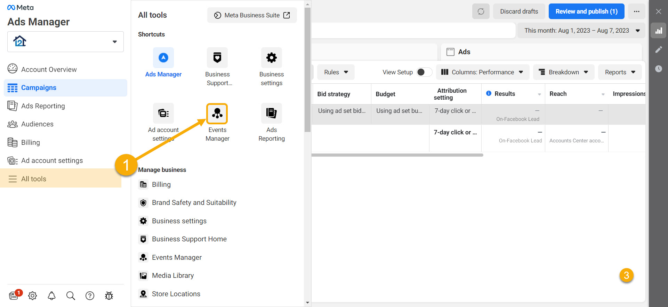The width and height of the screenshot is (668, 307).
Task: Toggle the View Setup switch
Action: coord(424,72)
